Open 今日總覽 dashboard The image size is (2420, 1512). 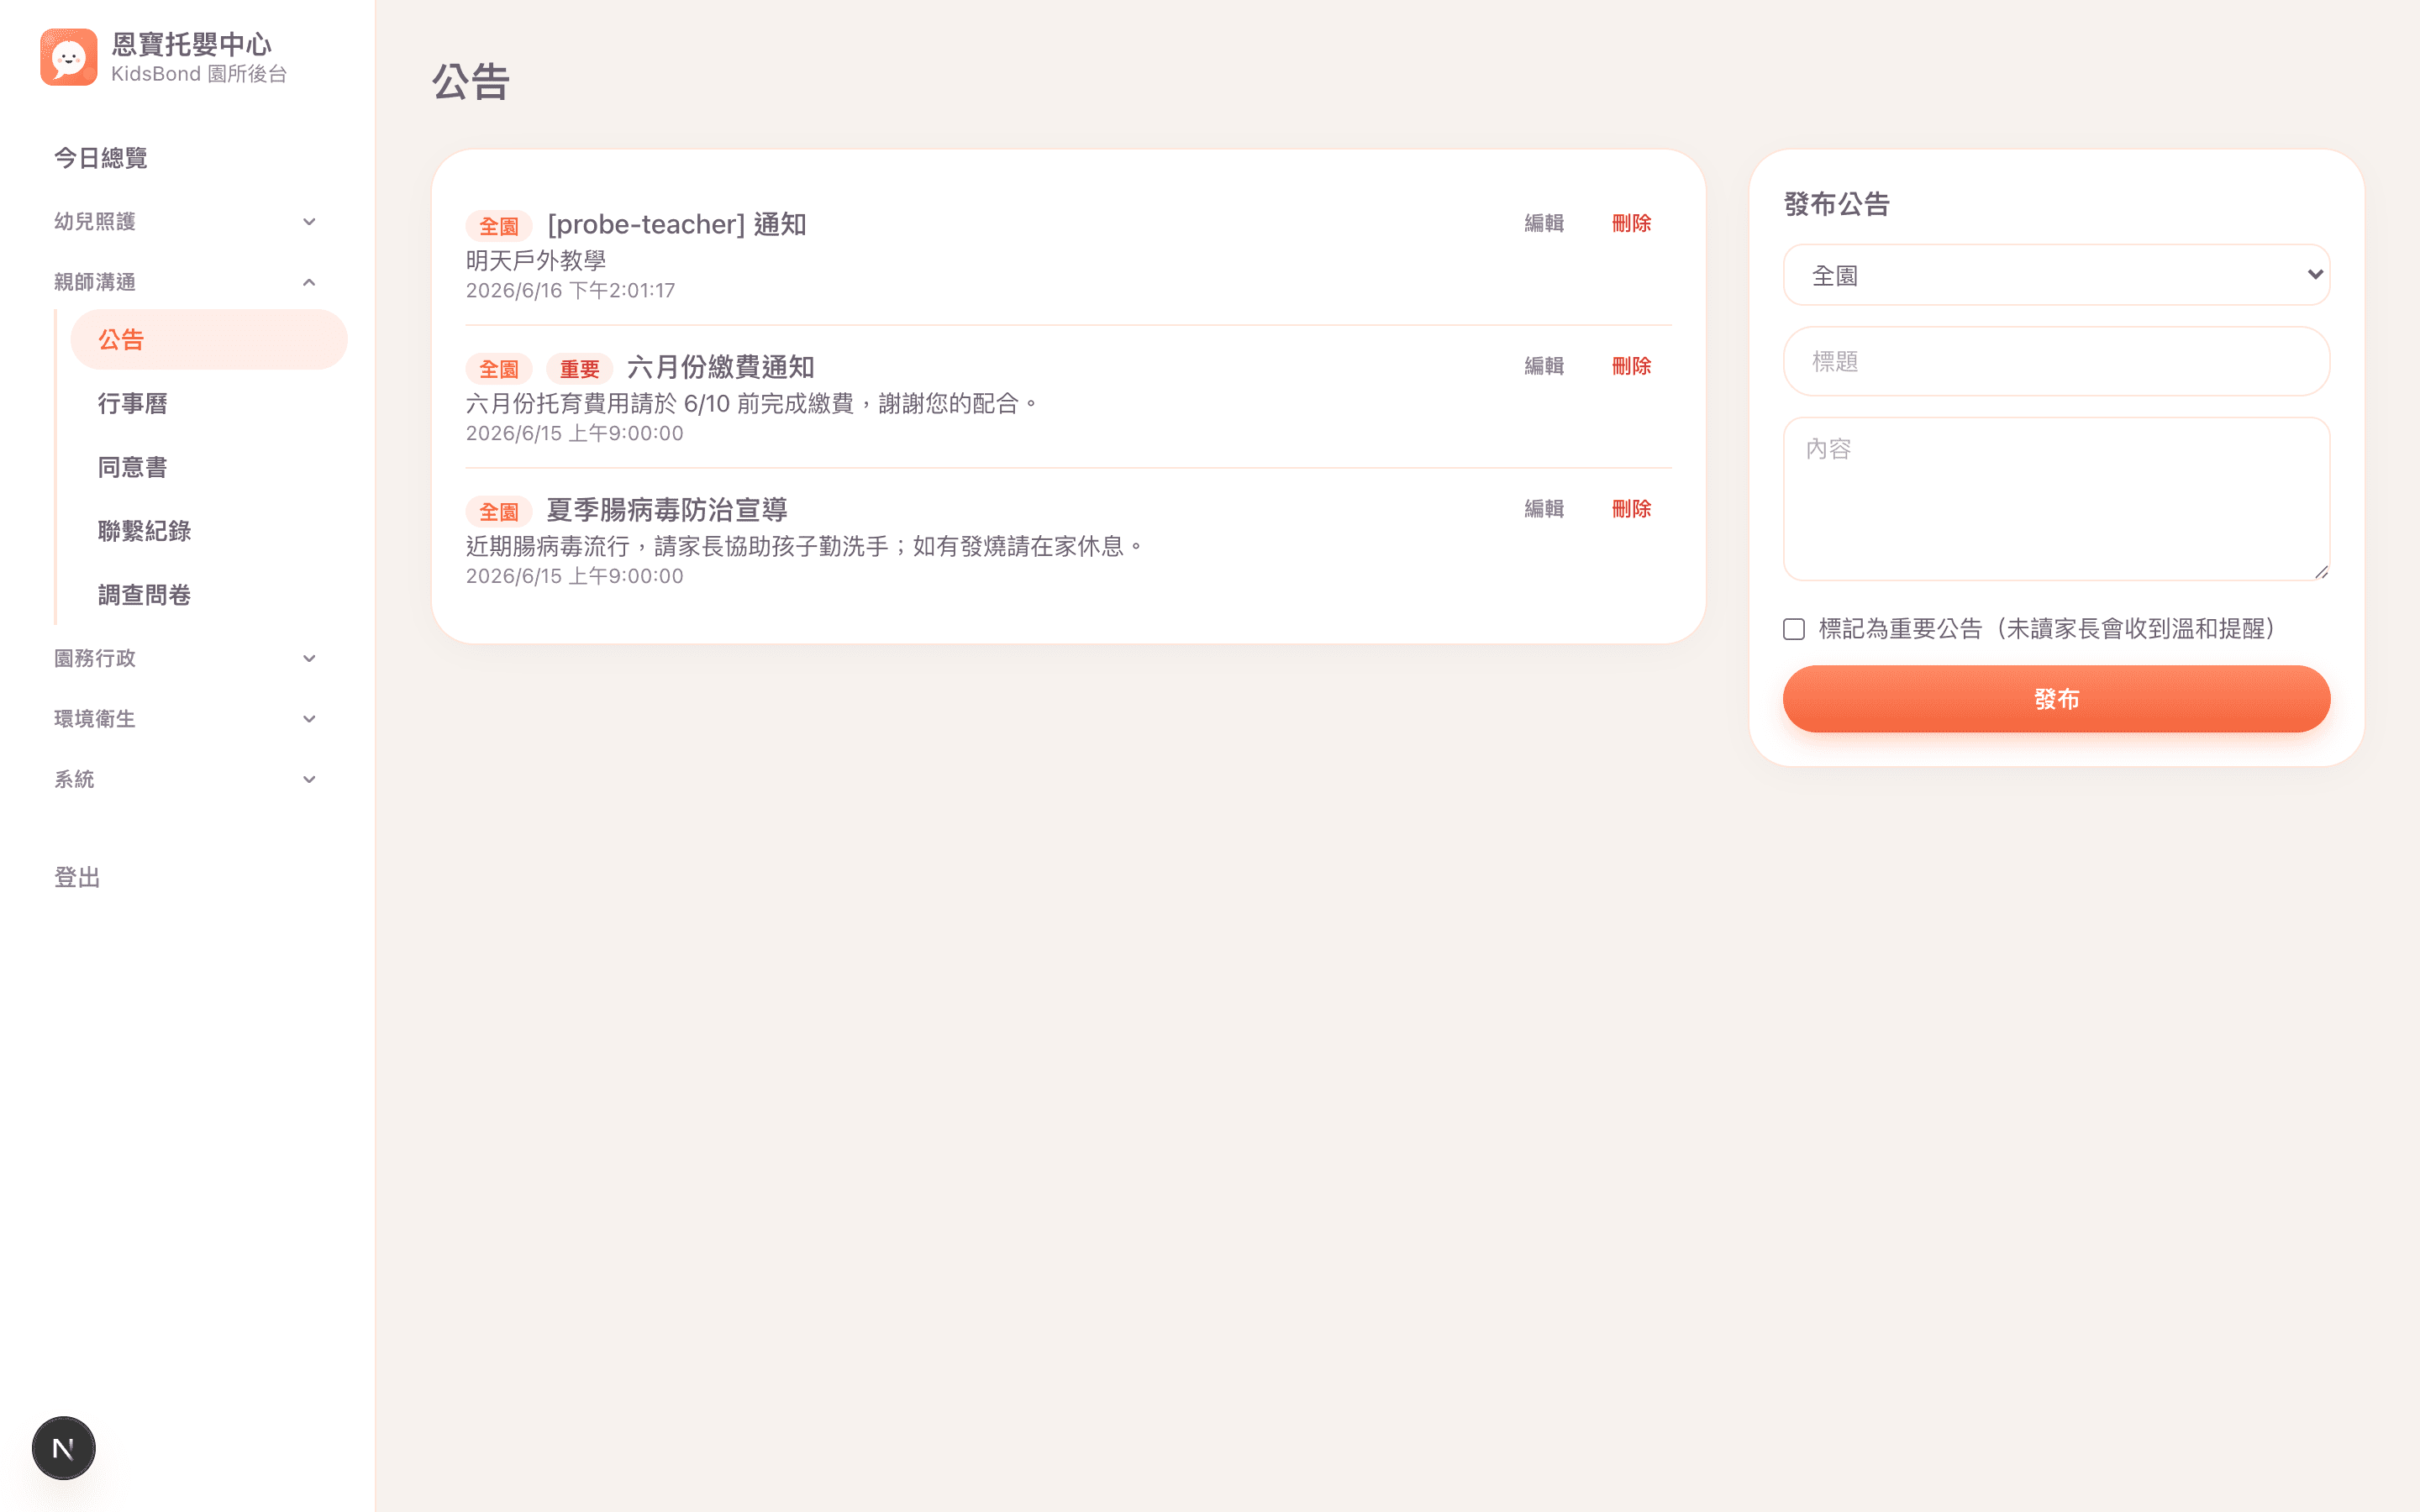point(101,158)
